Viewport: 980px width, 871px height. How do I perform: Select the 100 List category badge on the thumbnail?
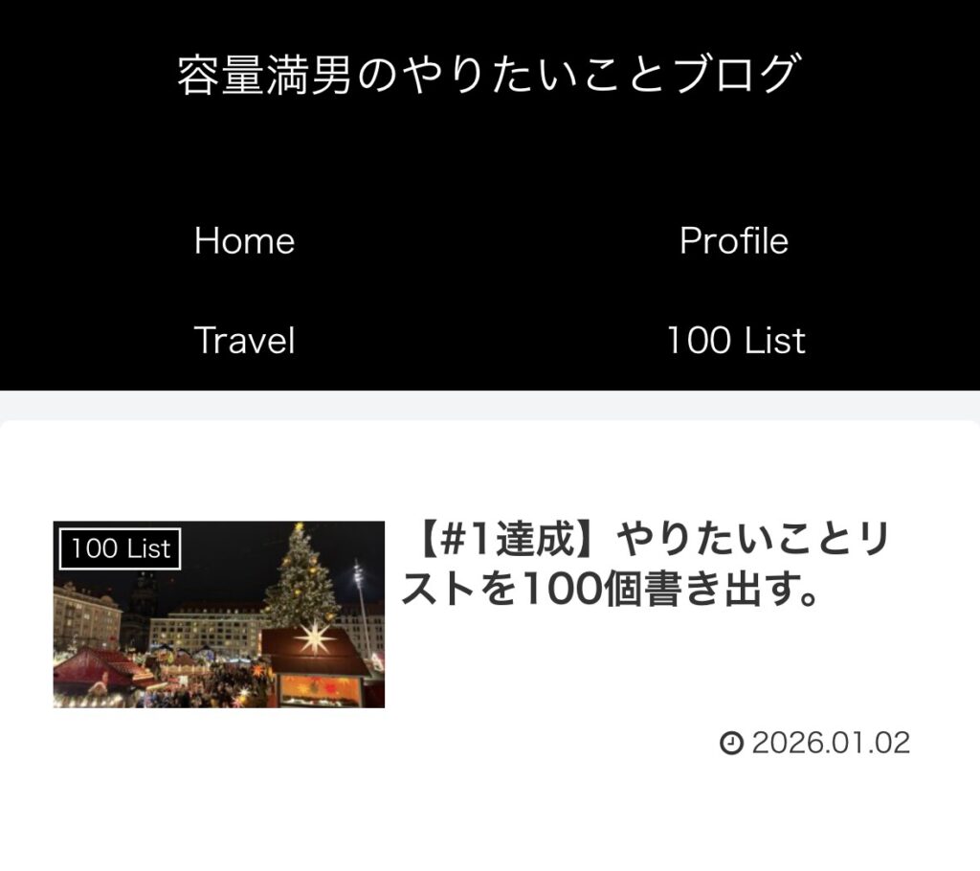click(120, 549)
